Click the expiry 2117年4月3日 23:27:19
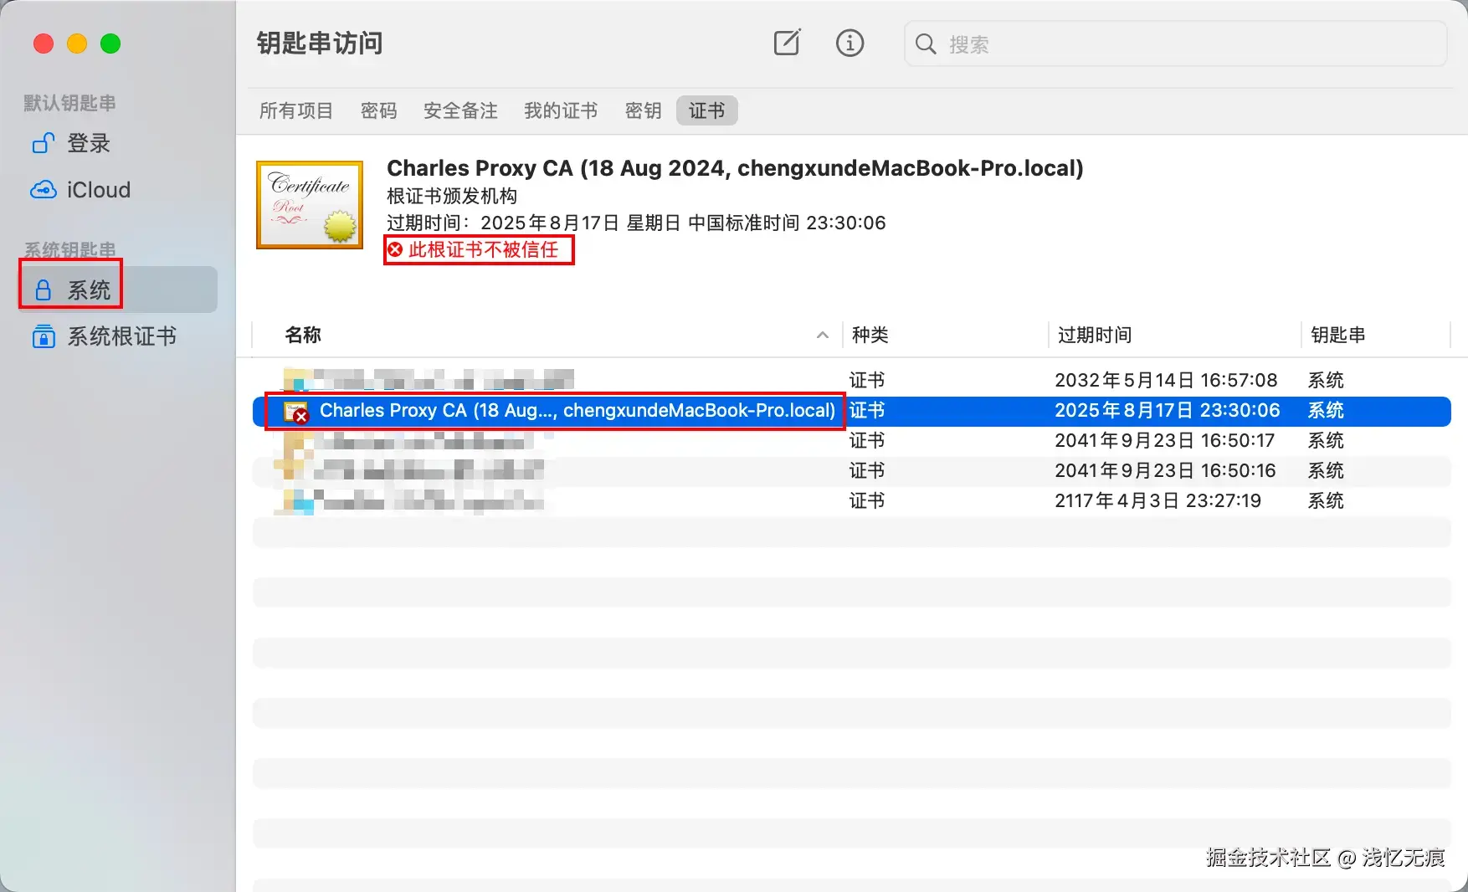1468x892 pixels. (x=1157, y=500)
